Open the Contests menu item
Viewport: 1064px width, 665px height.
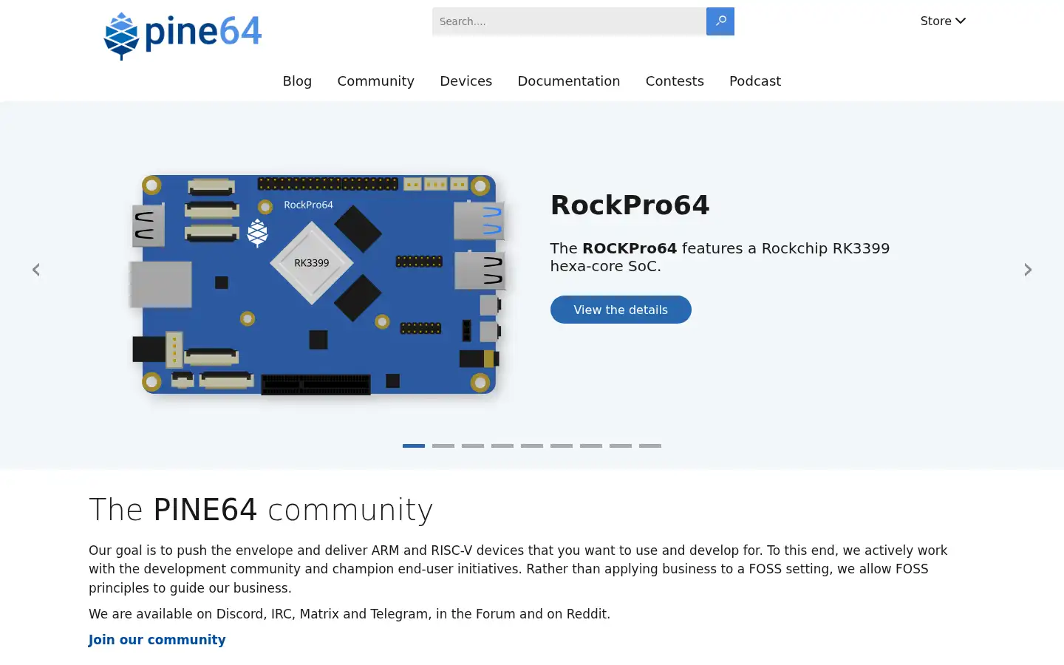tap(675, 81)
